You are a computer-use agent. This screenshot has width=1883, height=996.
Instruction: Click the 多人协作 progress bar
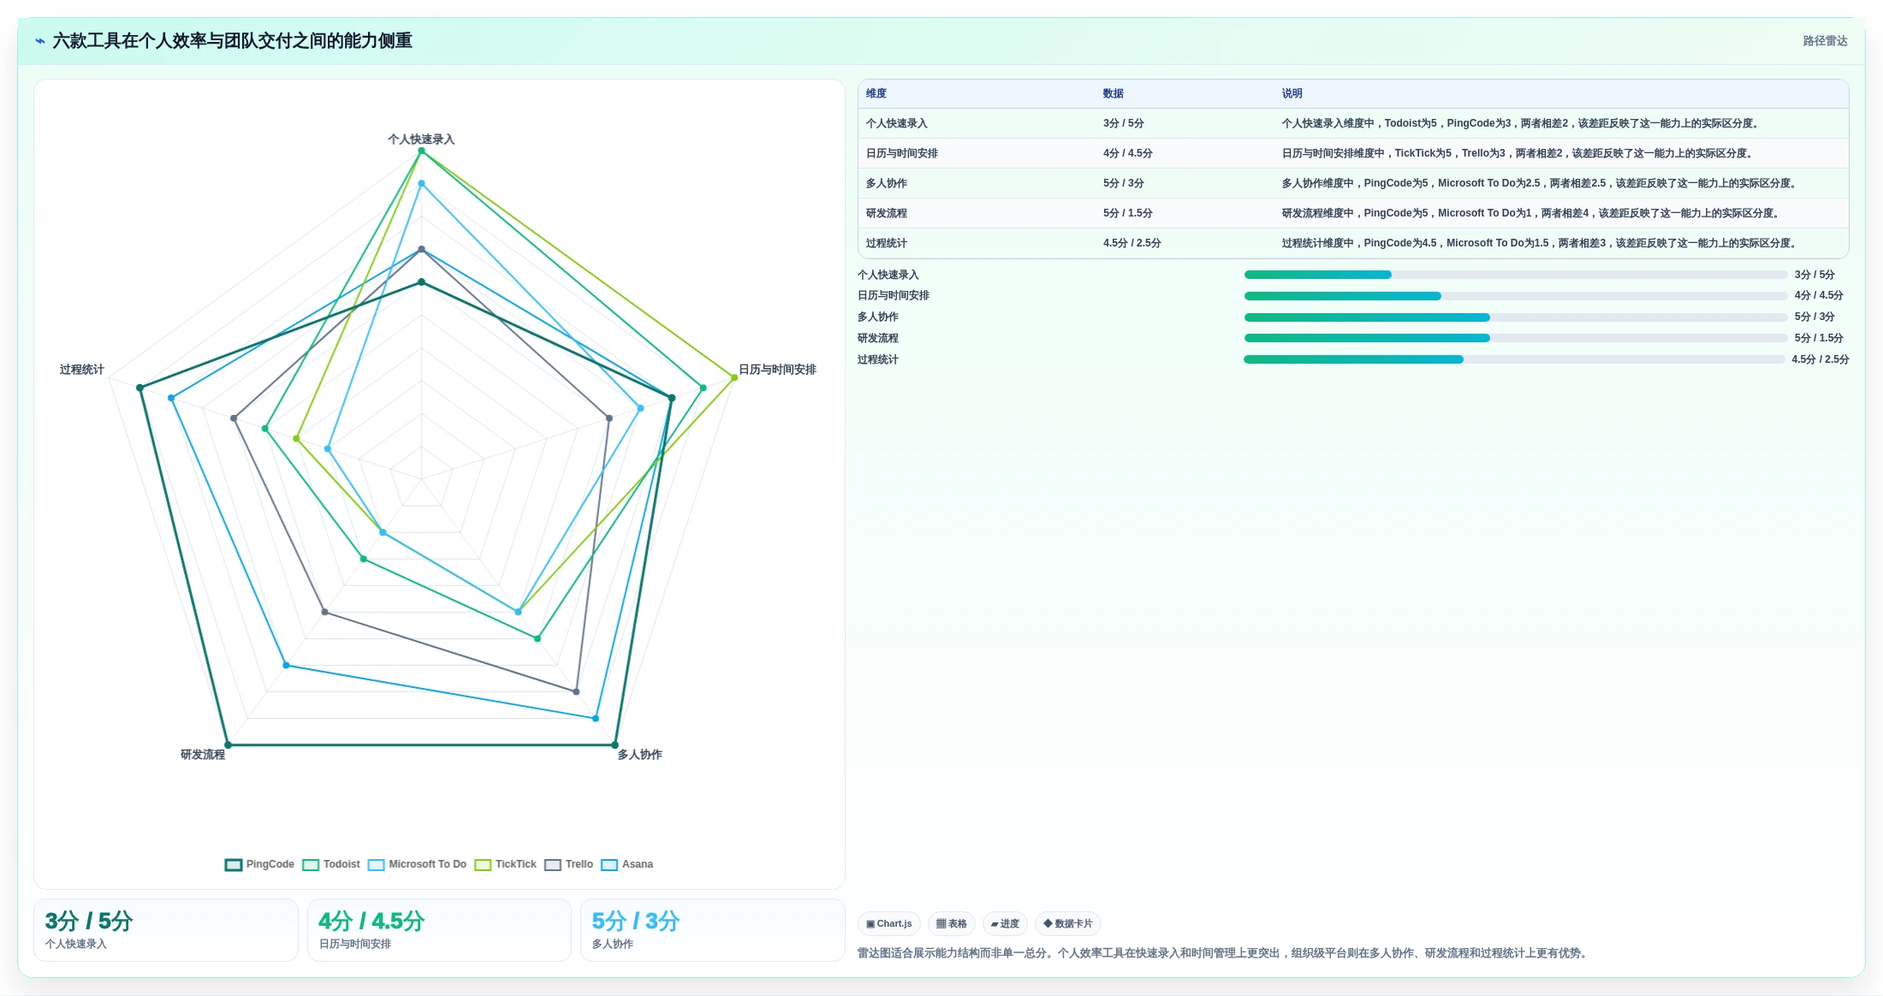point(1515,317)
